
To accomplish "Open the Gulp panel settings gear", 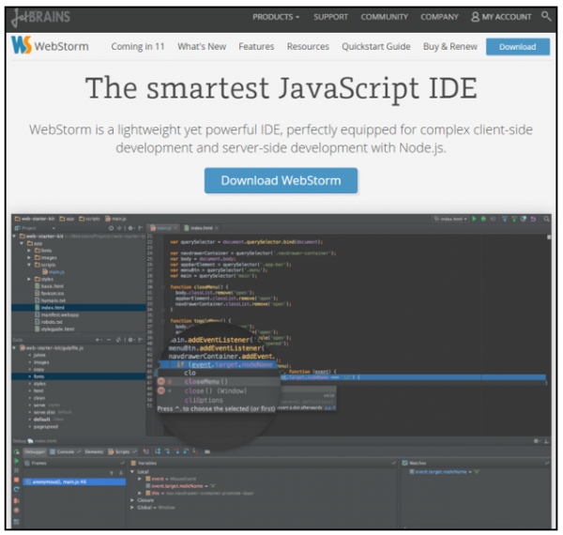I will [x=130, y=340].
